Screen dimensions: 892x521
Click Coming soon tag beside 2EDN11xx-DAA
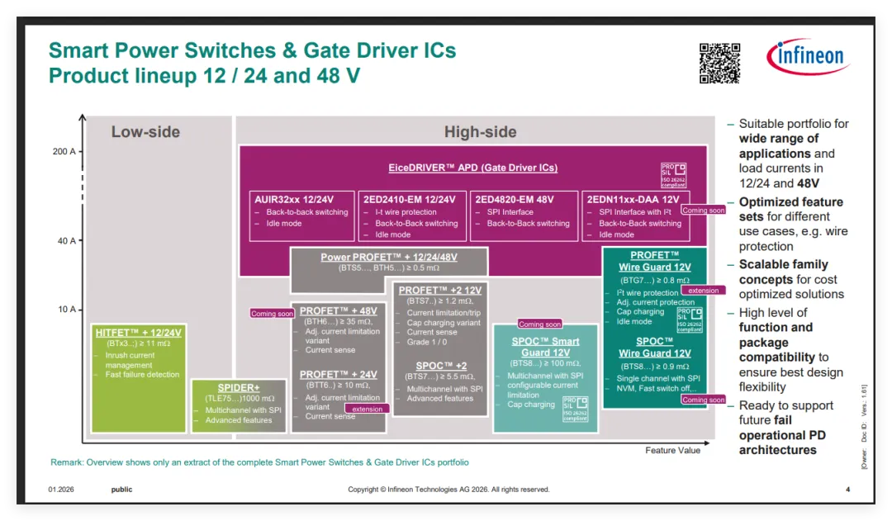click(x=703, y=211)
